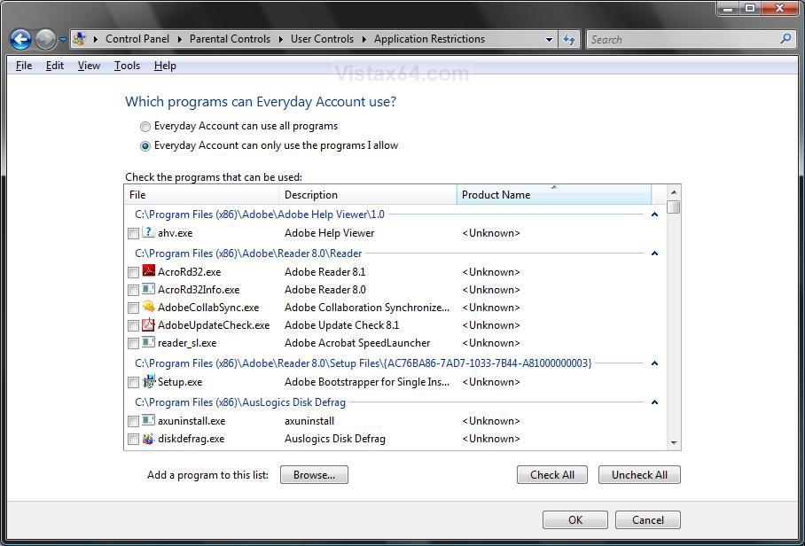Select 'Auslogics Disk Defrag' description text
This screenshot has width=805, height=546.
point(335,439)
